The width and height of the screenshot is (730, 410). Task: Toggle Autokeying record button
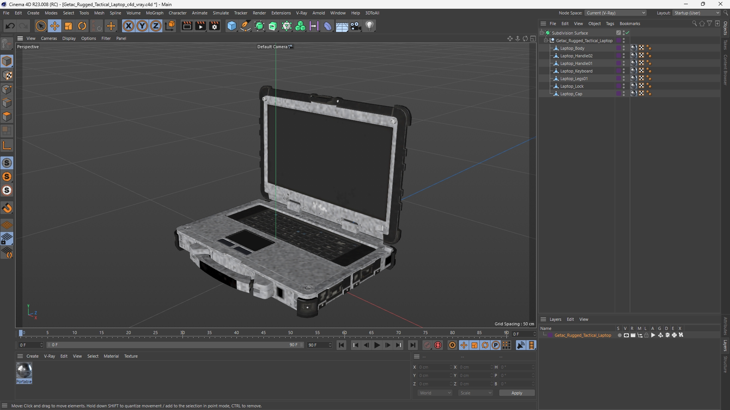click(x=438, y=345)
